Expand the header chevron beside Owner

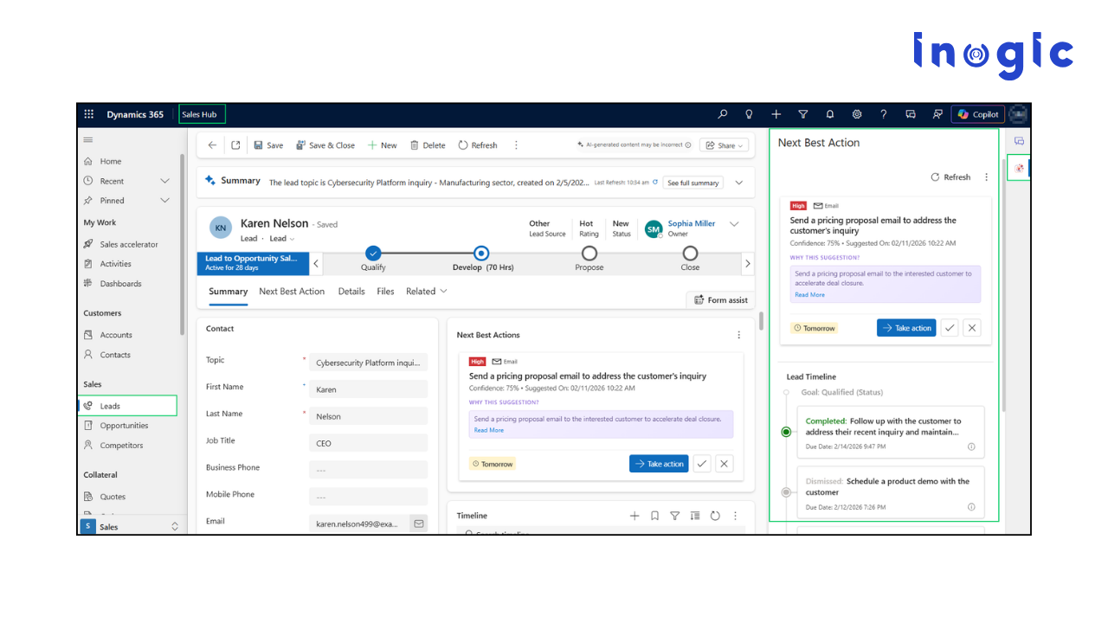click(734, 224)
